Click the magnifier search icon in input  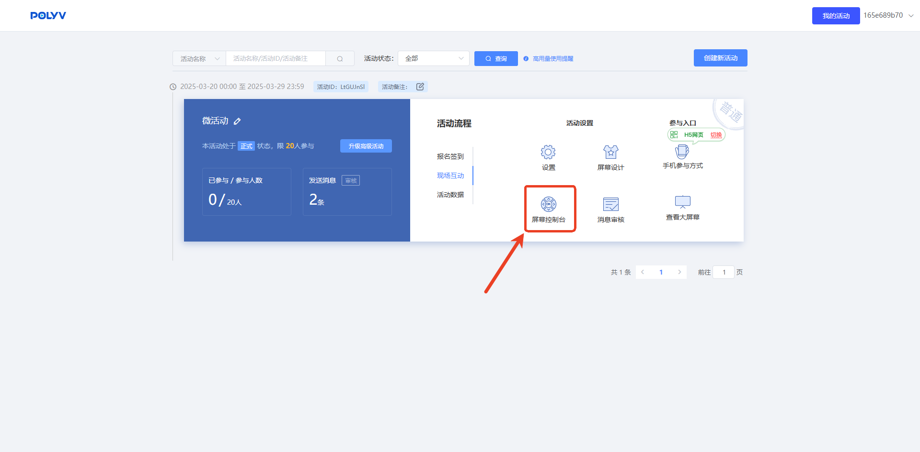[340, 58]
